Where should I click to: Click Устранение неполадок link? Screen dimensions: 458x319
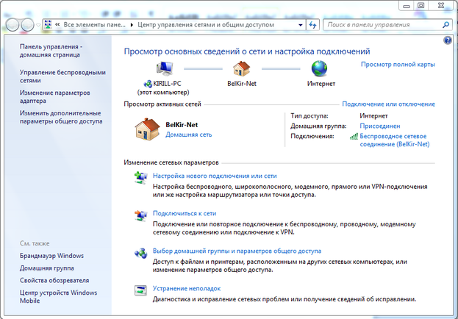187,288
